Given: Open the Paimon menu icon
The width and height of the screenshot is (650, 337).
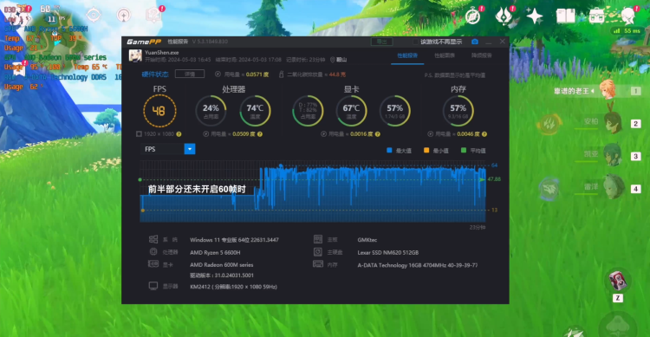Looking at the screenshot, I should (x=629, y=16).
